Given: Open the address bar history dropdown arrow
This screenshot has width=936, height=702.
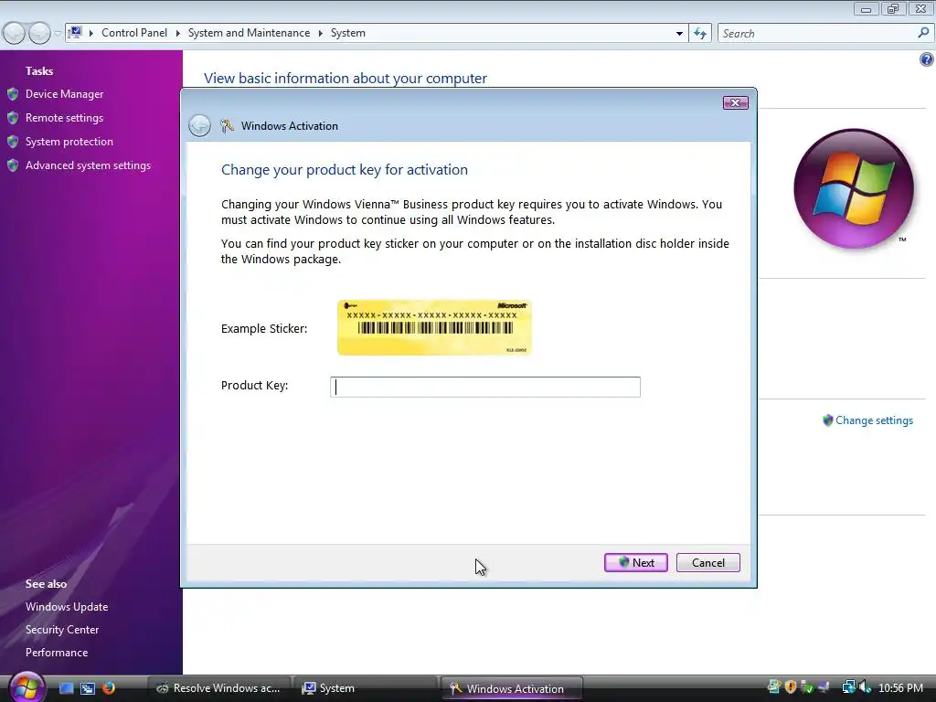Looking at the screenshot, I should 679,34.
